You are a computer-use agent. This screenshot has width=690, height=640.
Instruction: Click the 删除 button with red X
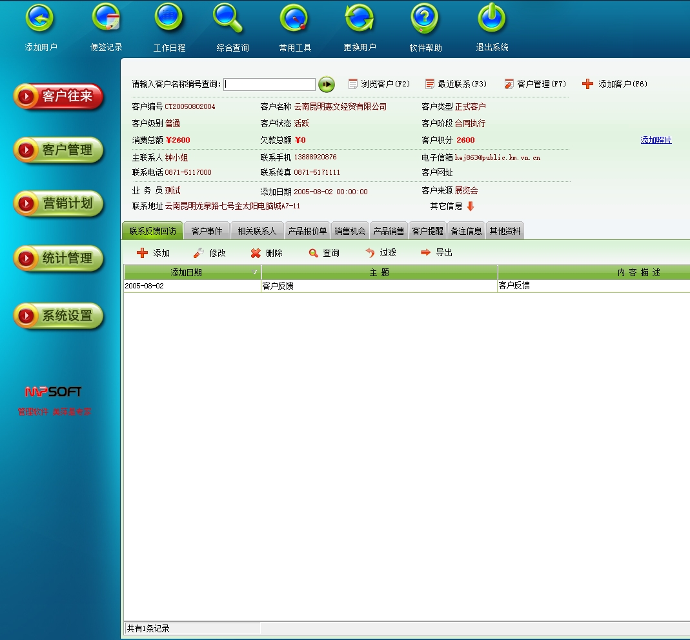click(x=267, y=253)
